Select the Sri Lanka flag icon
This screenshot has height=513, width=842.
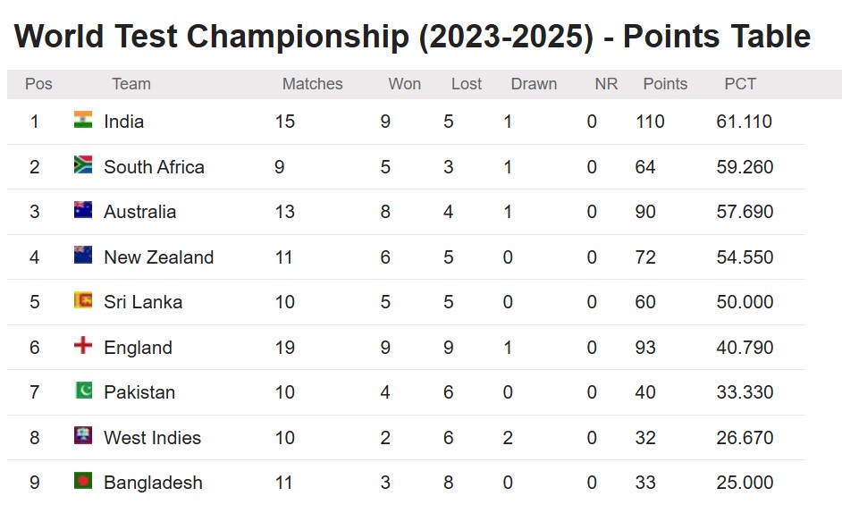click(83, 299)
